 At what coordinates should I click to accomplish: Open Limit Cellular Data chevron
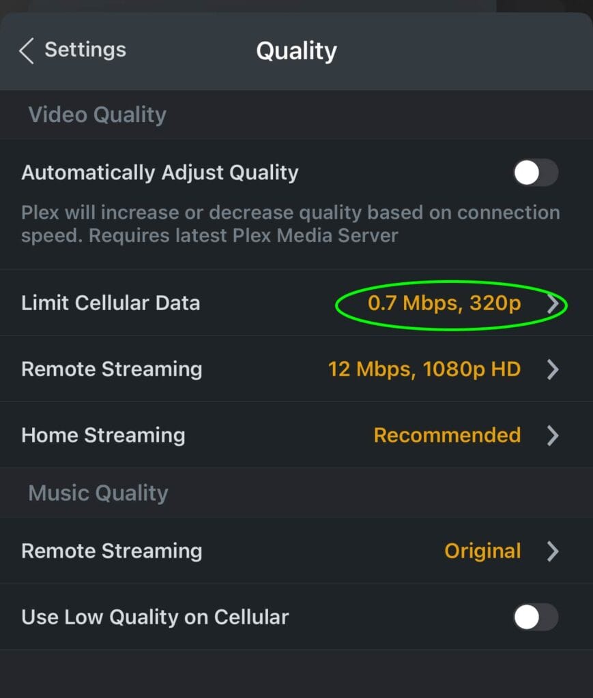point(553,303)
